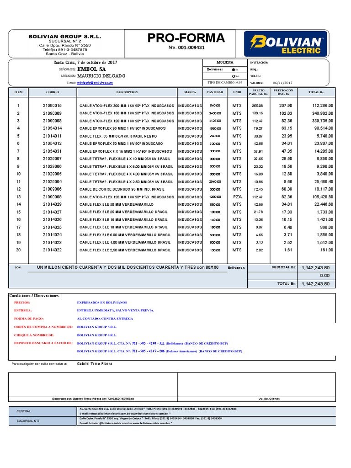
Task: Click the MARCA column header
Action: pos(190,92)
